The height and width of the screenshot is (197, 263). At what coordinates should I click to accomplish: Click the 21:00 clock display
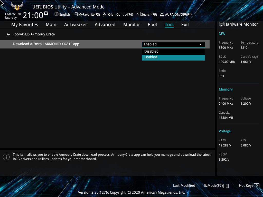(33, 15)
